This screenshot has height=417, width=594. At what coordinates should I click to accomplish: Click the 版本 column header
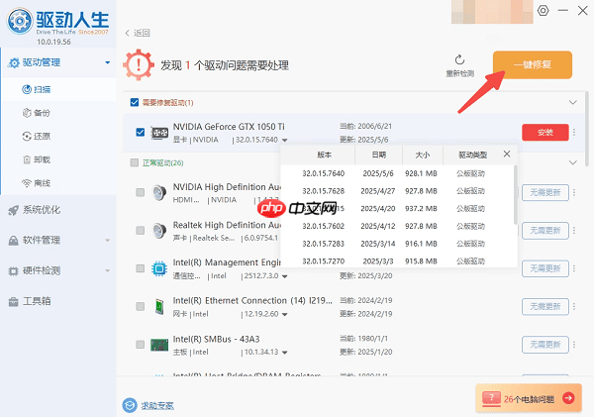325,155
